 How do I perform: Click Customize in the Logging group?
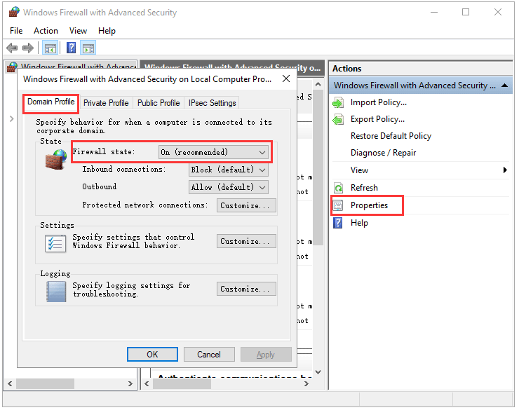click(246, 289)
